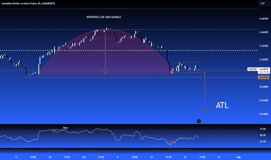Click the '17' date on the time axis
The width and height of the screenshot is (271, 160).
pos(16,157)
